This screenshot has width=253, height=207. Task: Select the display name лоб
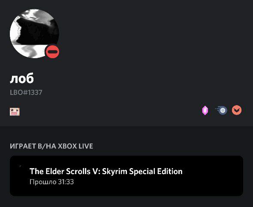tap(22, 78)
